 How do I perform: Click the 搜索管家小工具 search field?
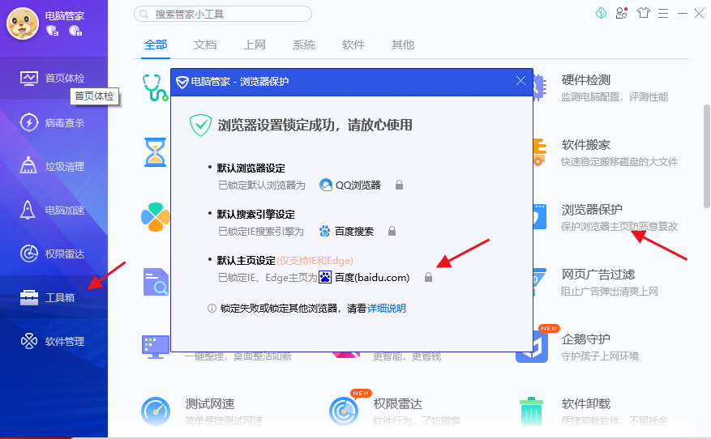click(223, 14)
